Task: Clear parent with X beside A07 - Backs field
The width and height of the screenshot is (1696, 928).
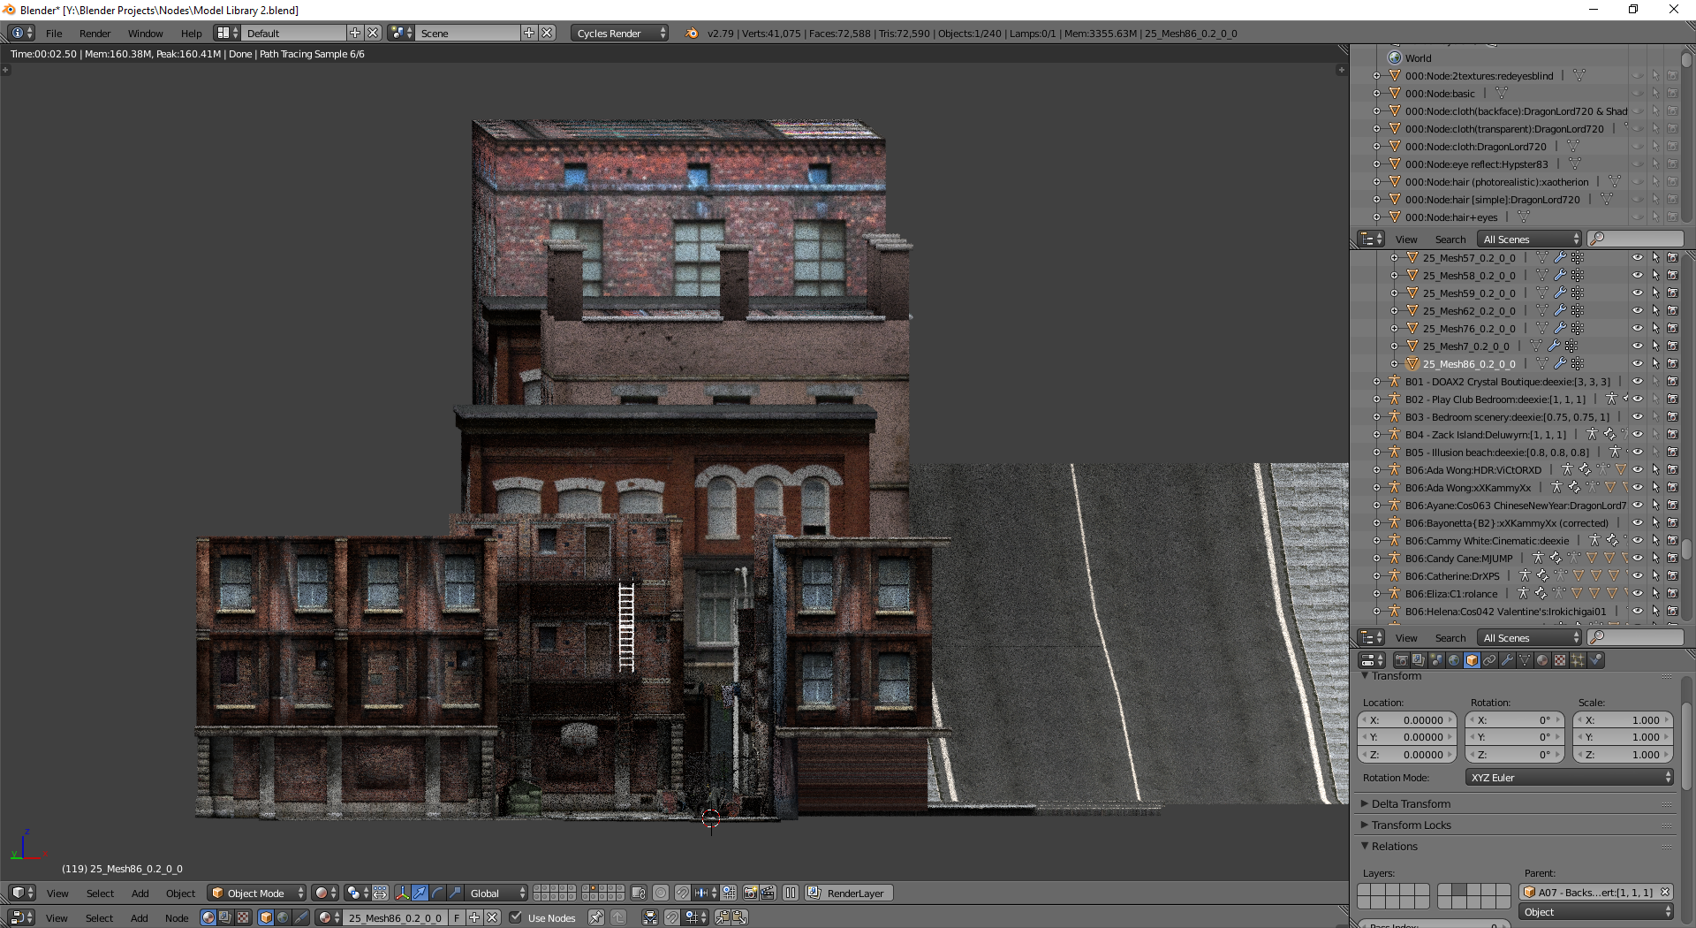Action: 1665,893
